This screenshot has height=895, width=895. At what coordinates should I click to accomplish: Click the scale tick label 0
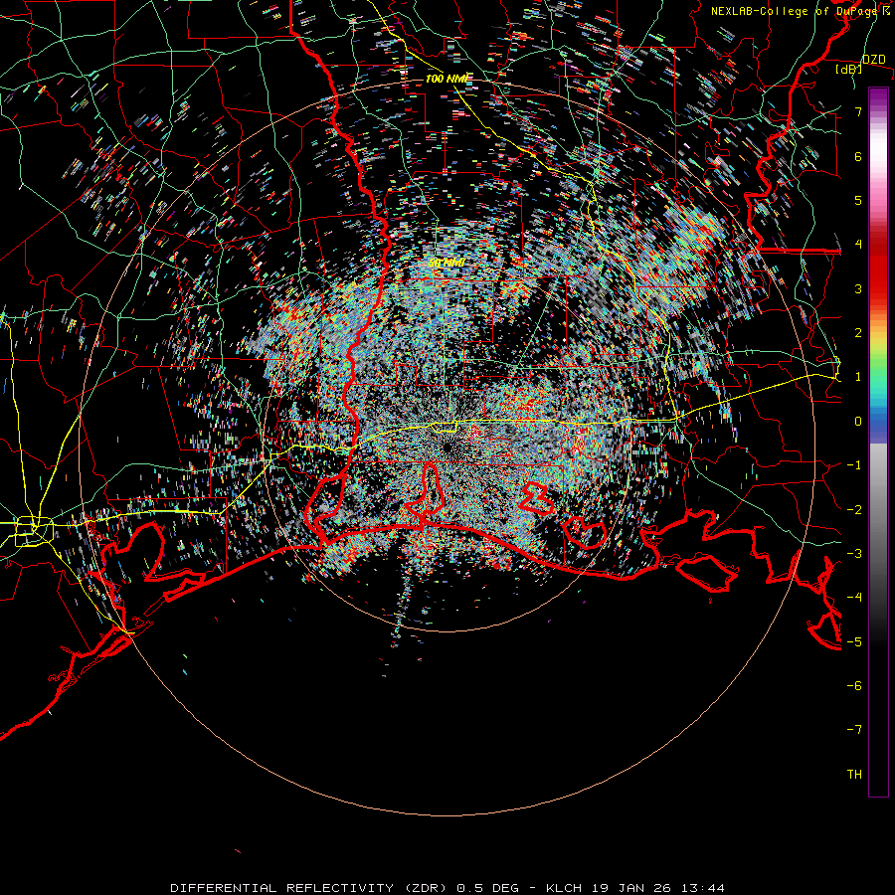(x=858, y=422)
